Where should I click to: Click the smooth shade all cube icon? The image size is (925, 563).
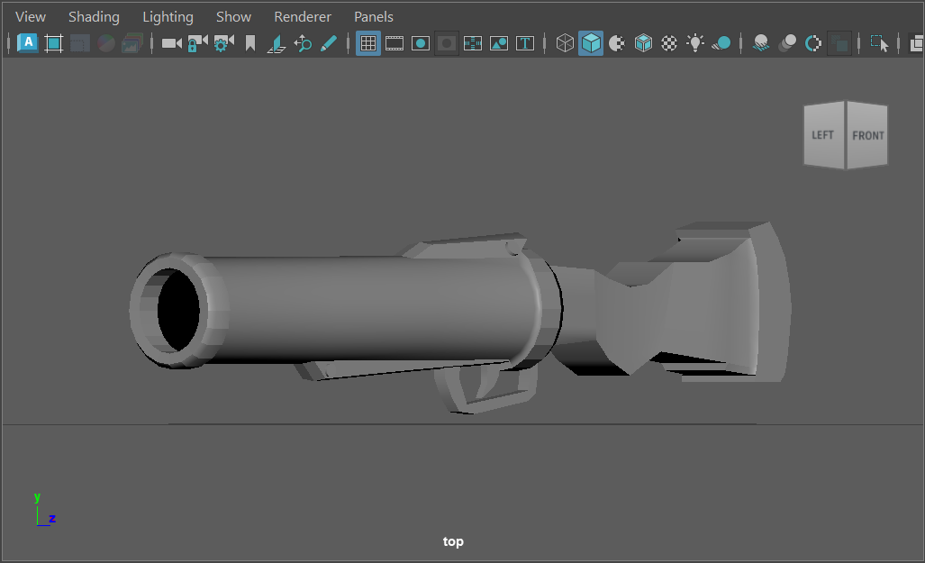pos(591,43)
